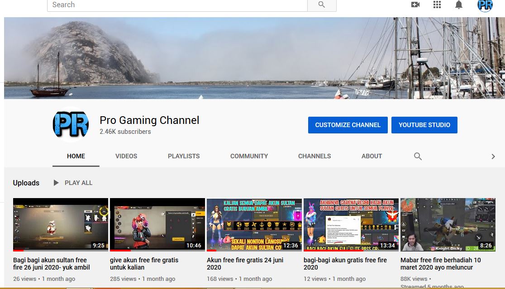Open the ABOUT tab

coord(372,156)
